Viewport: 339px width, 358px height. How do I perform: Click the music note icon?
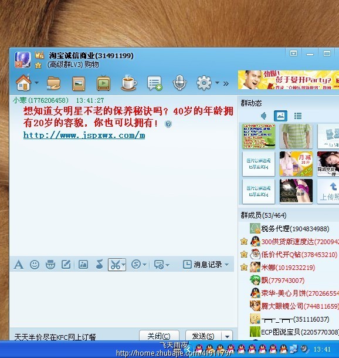point(99,264)
